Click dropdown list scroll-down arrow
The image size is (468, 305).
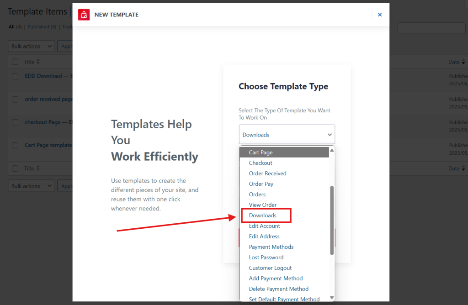(332, 298)
